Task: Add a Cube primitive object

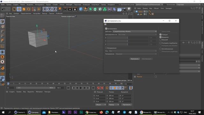Action: point(81,9)
